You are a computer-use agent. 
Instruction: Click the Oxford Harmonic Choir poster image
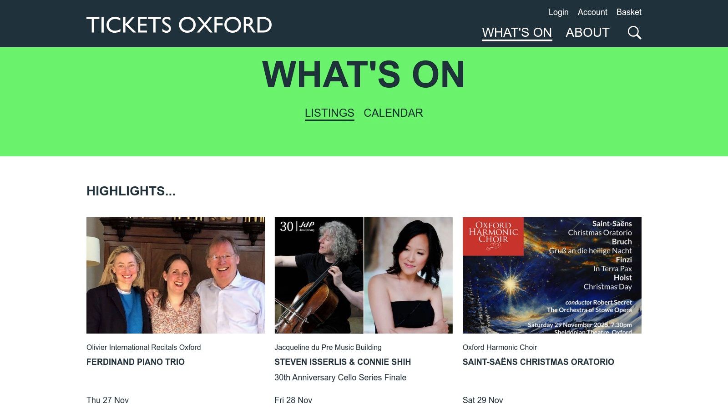tap(551, 275)
